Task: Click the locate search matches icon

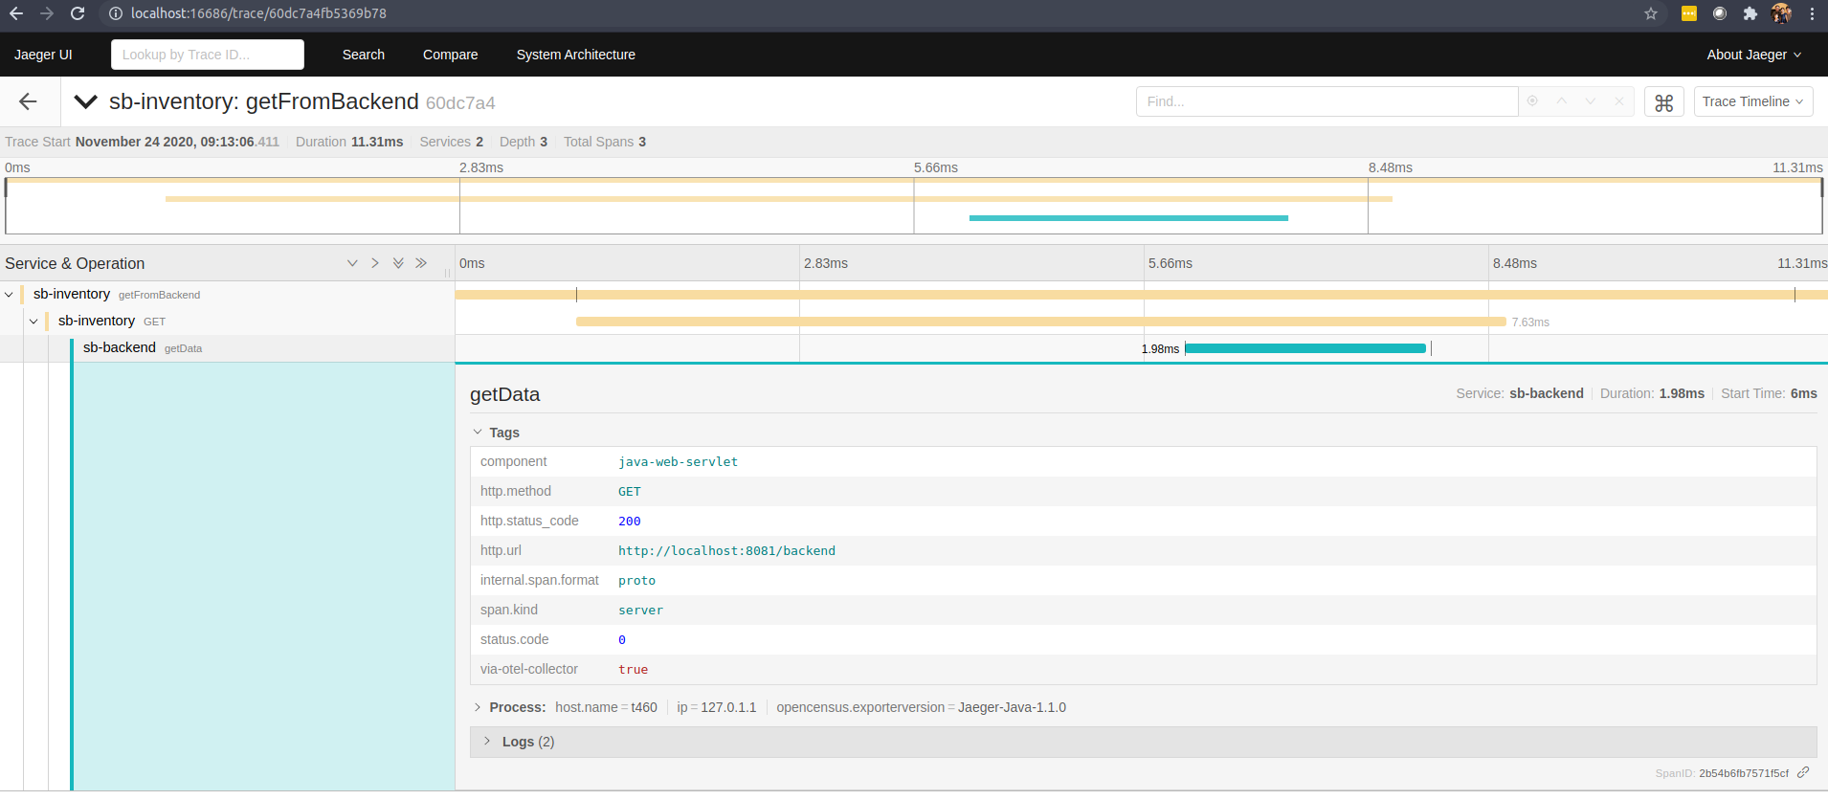Action: (x=1532, y=101)
